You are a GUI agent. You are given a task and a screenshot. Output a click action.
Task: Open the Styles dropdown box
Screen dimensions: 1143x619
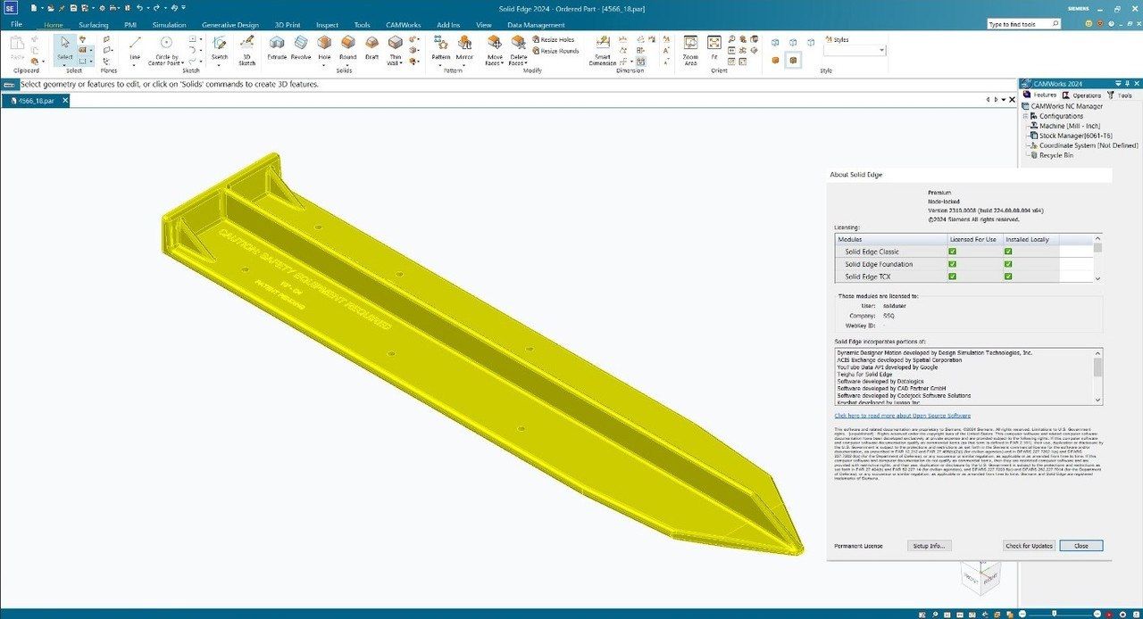854,50
